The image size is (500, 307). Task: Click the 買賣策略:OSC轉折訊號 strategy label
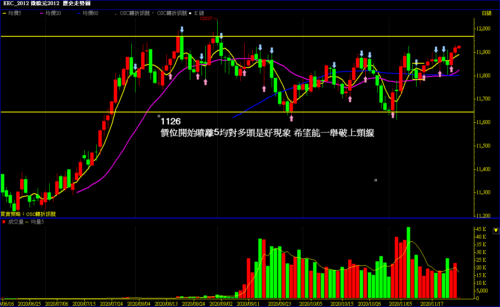28,214
